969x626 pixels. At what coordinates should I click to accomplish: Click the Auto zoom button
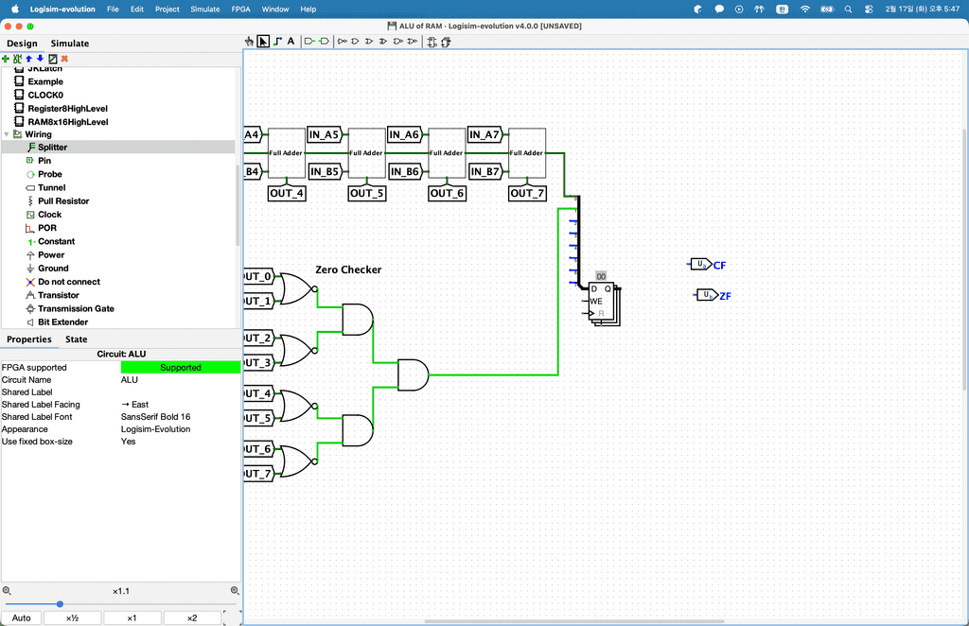click(21, 618)
